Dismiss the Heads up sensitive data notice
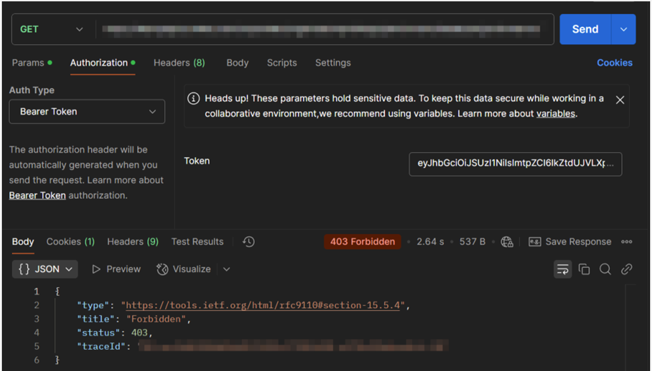This screenshot has height=371, width=652. coord(620,100)
